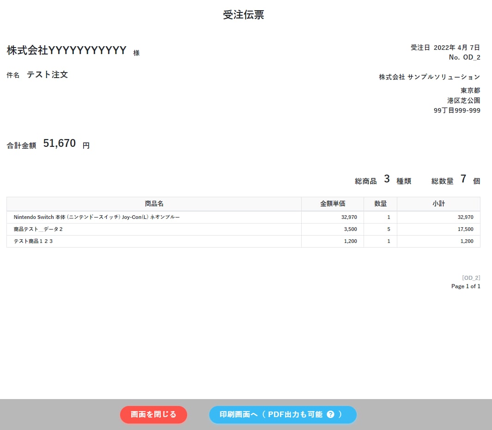The height and width of the screenshot is (430, 492).
Task: Click the subject text テスト注文
Action: (48, 75)
